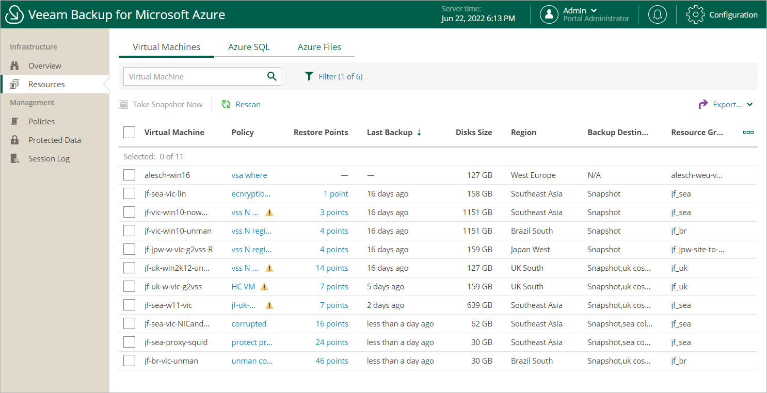Open the '14 points' restore points link
Image resolution: width=767 pixels, height=393 pixels.
(x=332, y=268)
